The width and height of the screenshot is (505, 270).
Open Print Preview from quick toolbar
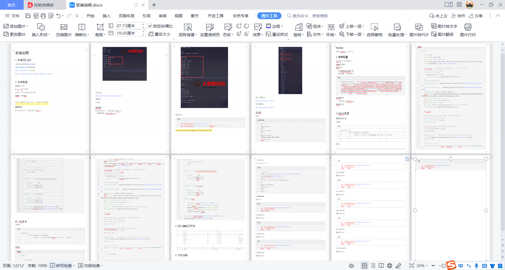[x=50, y=16]
